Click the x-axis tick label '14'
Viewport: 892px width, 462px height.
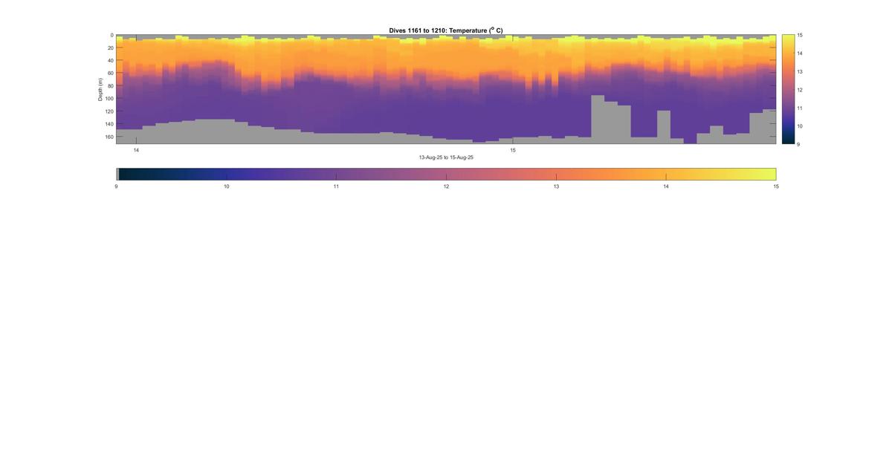136,150
